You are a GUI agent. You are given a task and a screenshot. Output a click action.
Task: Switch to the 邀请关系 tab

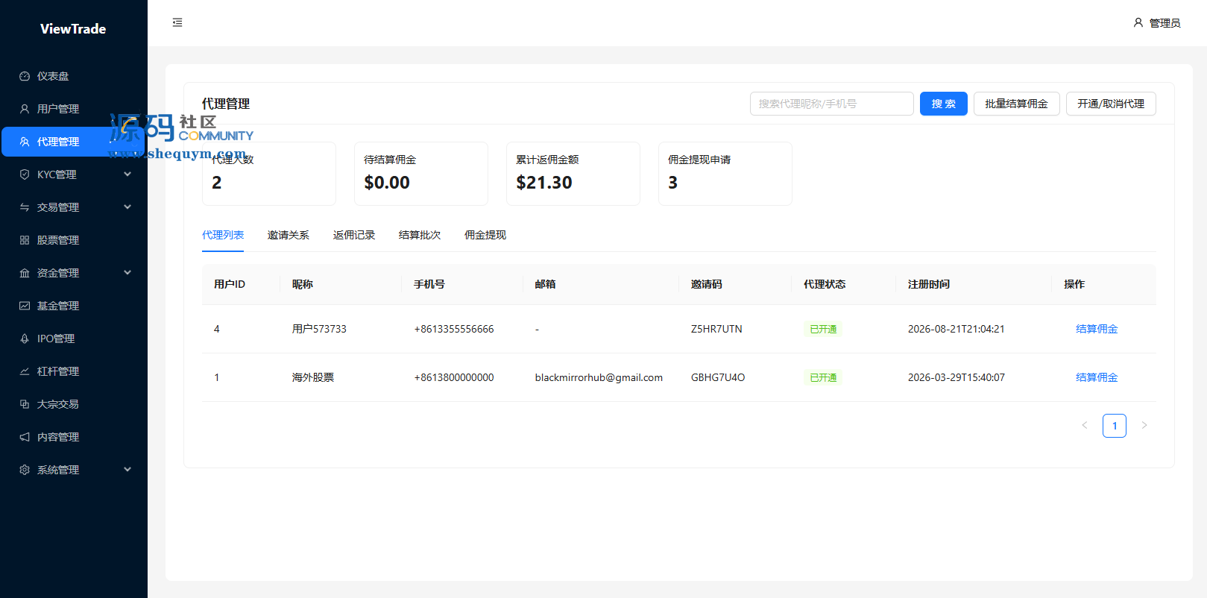pos(289,235)
